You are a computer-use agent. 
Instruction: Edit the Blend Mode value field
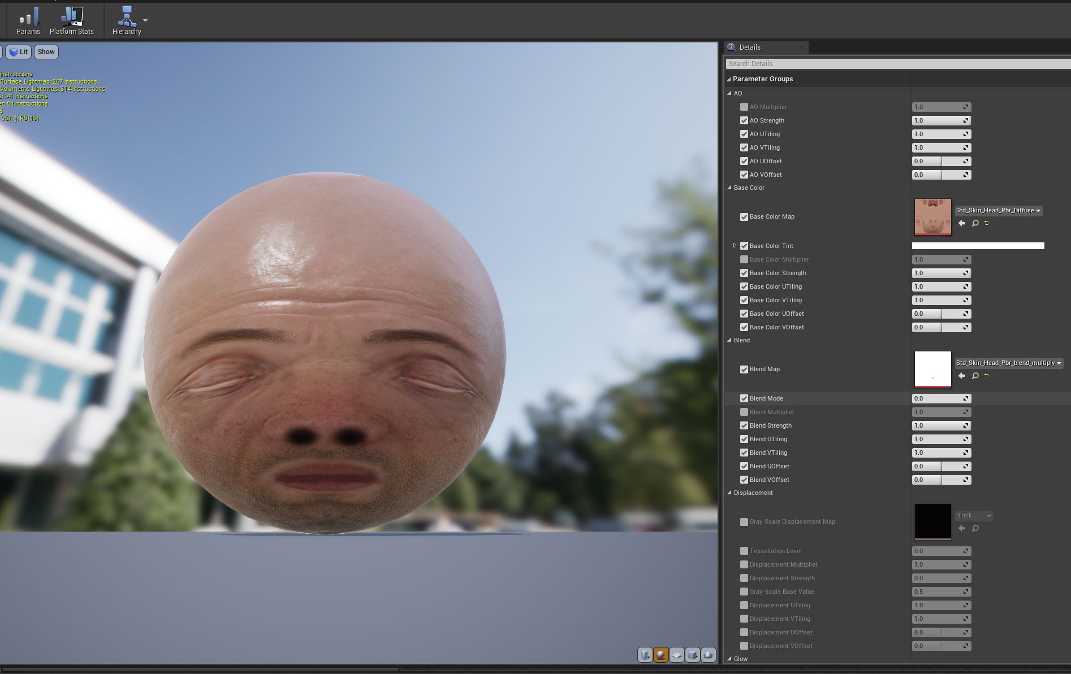point(942,398)
